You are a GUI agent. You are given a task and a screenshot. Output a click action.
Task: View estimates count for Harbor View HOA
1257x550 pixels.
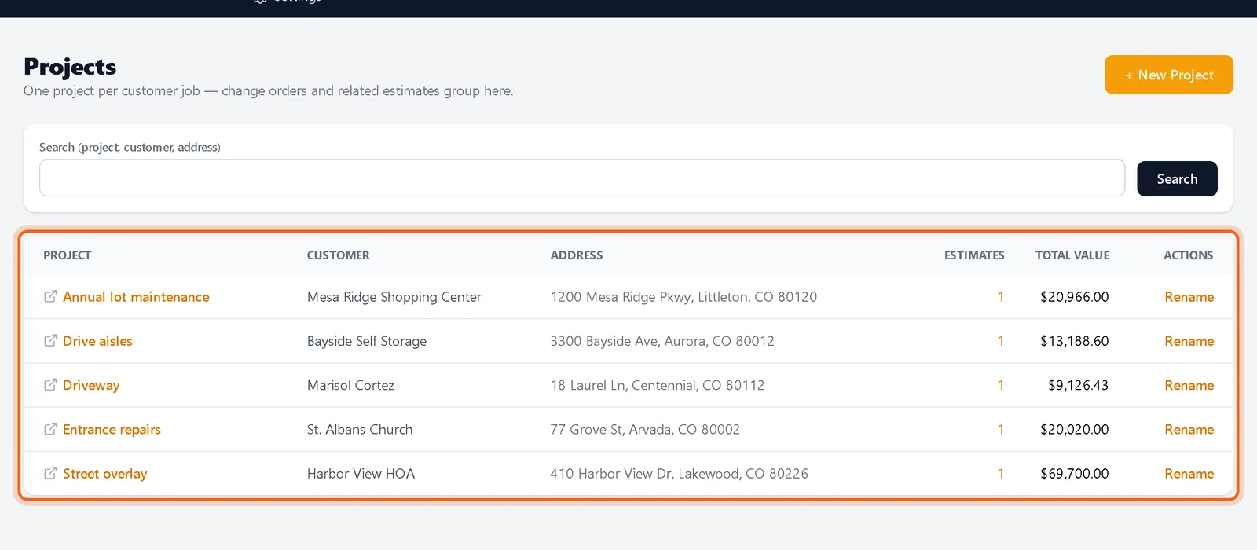click(x=1001, y=474)
